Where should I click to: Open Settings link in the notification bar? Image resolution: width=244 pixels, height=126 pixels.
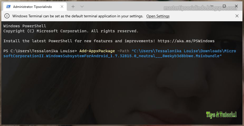pyautogui.click(x=158, y=16)
